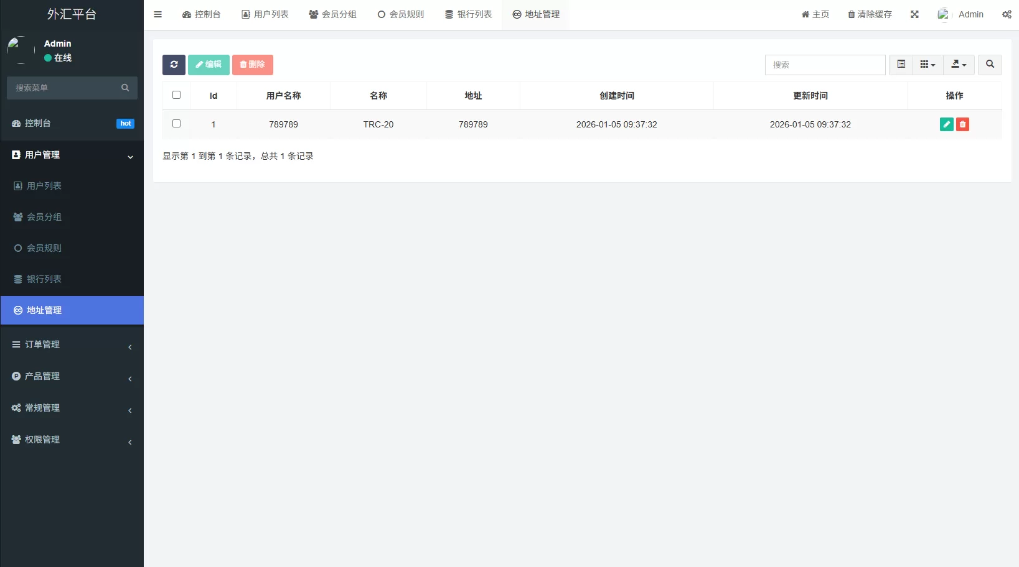The width and height of the screenshot is (1019, 567).
Task: Edit record 1 using the green pencil icon
Action: click(x=946, y=124)
